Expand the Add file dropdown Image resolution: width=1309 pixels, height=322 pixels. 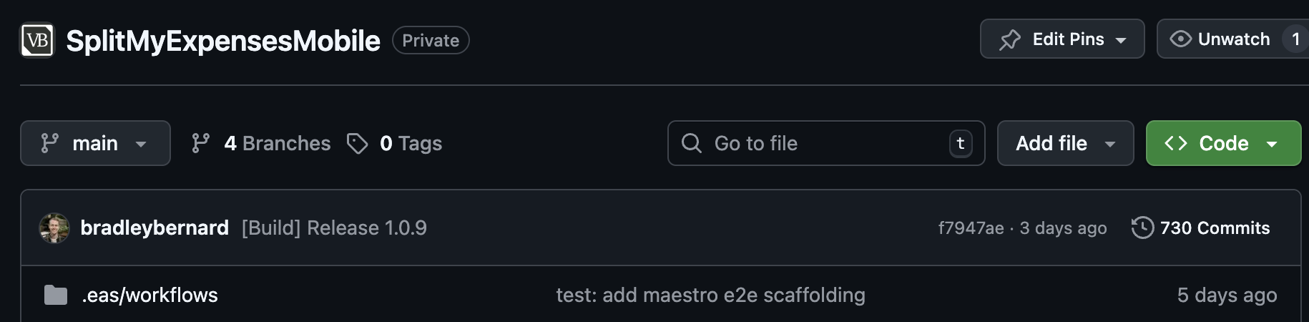(1065, 143)
